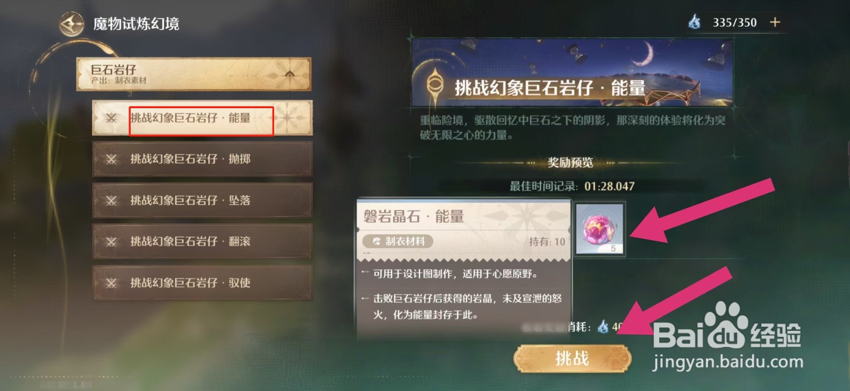850x391 pixels.
Task: Tap the plus icon to add energy
Action: 775,22
